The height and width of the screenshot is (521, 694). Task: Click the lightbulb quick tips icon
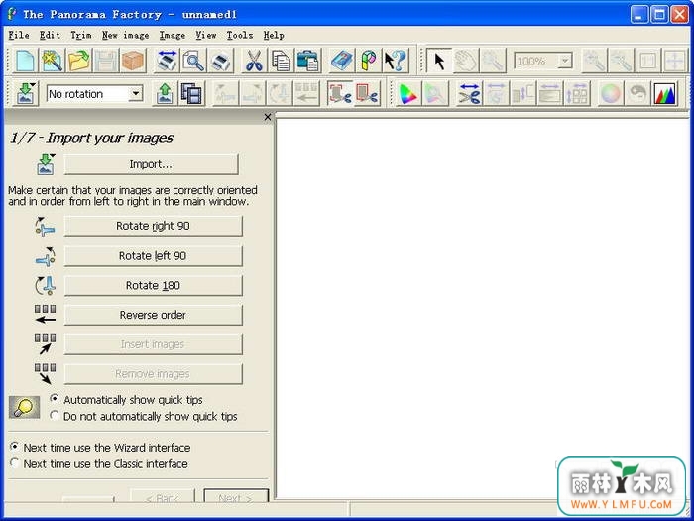coord(25,407)
